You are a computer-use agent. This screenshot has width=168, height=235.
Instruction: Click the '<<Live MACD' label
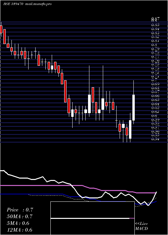(x=141, y=226)
